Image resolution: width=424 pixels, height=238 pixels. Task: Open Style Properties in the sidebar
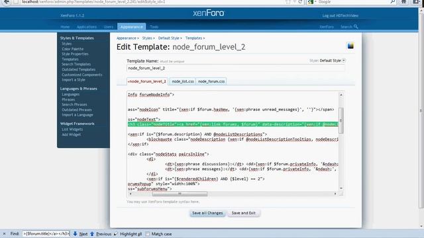[x=75, y=54]
